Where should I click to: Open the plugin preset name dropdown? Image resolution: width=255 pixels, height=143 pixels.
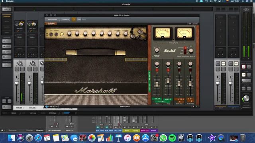[53, 19]
